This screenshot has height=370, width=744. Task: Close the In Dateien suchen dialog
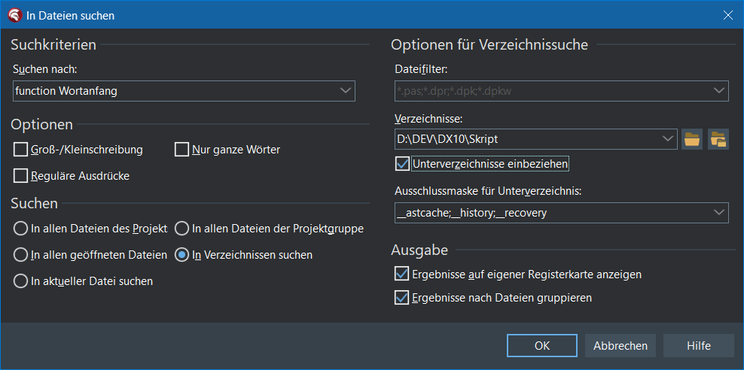[727, 15]
